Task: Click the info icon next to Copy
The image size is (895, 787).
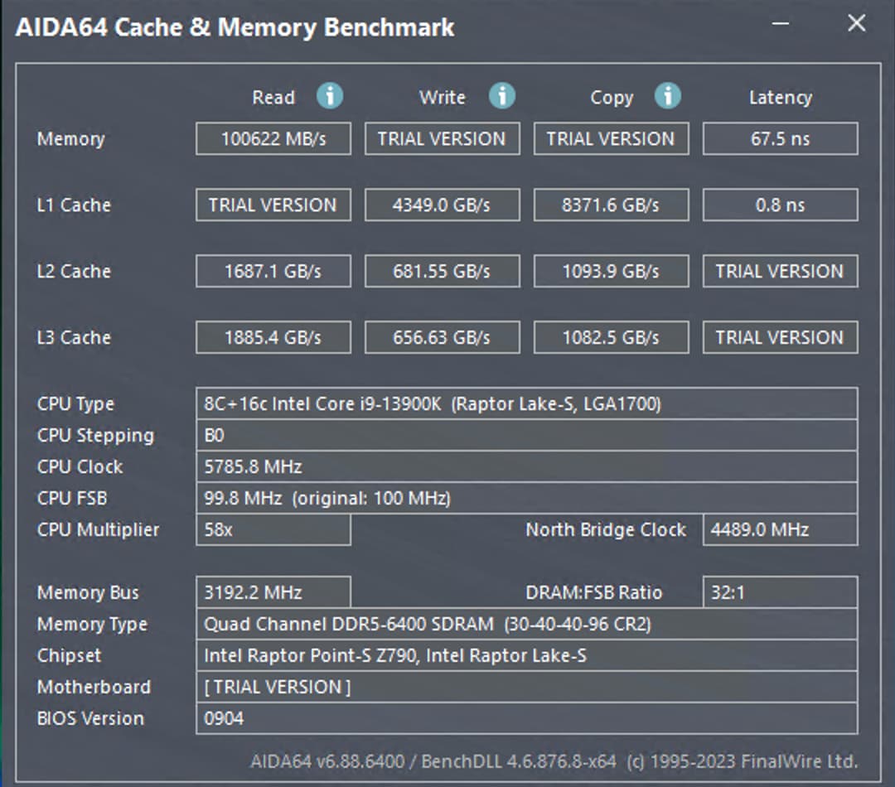Action: click(x=668, y=96)
